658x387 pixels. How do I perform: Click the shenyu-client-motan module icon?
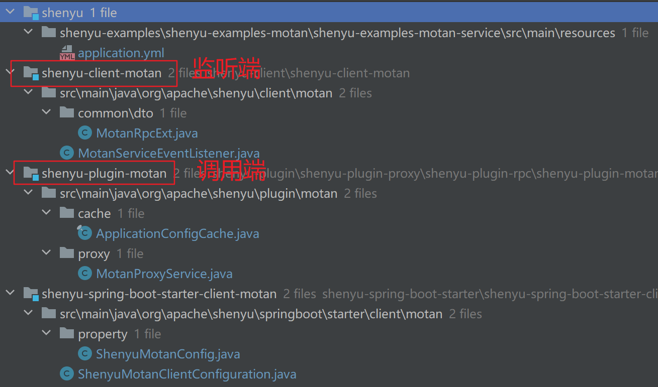[31, 73]
